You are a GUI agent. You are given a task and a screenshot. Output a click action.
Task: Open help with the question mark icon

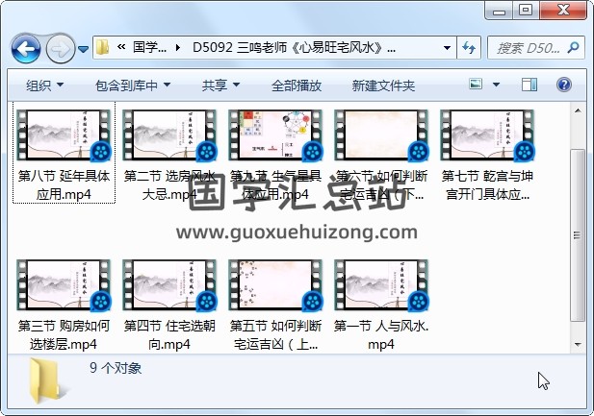564,85
